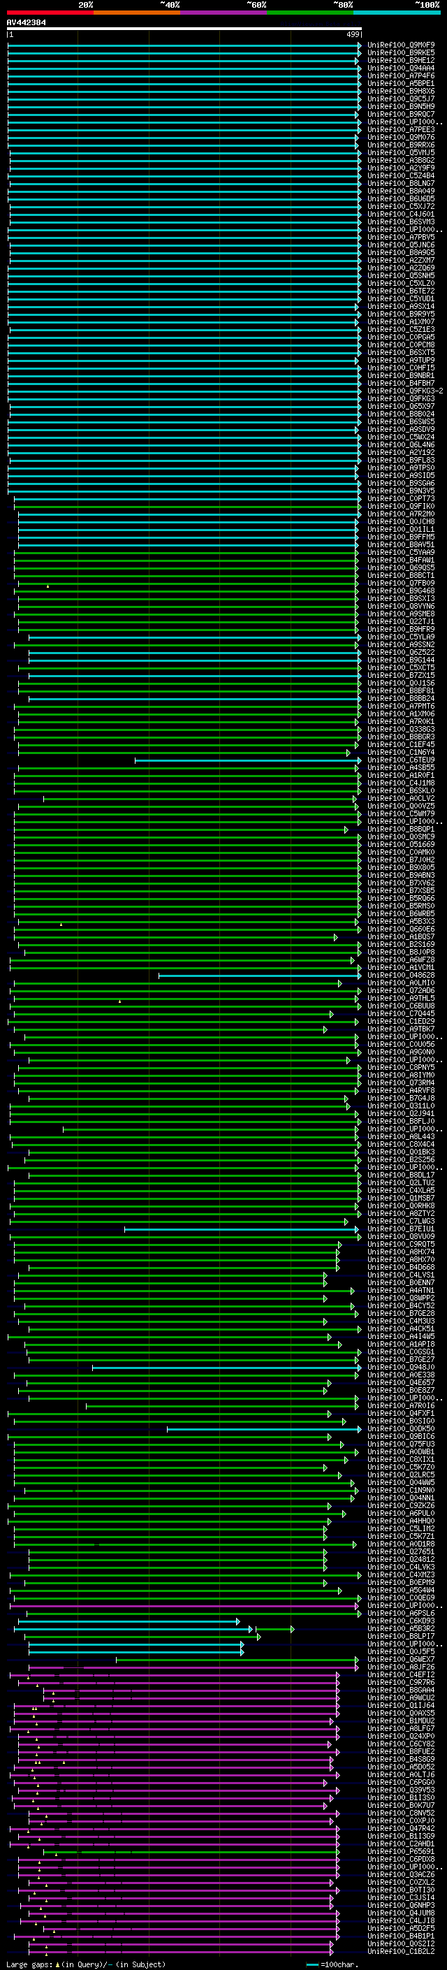Click the Large gaps legend text
The image size is (447, 1970).
pos(86,1964)
